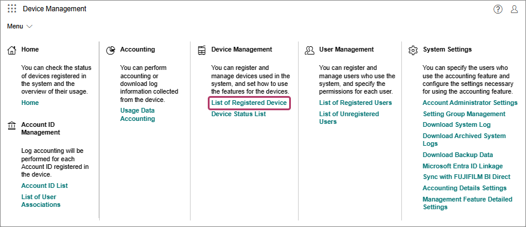Open the Home link

[x=30, y=103]
